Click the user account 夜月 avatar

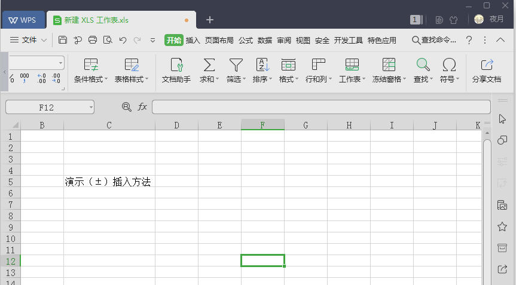pos(479,19)
